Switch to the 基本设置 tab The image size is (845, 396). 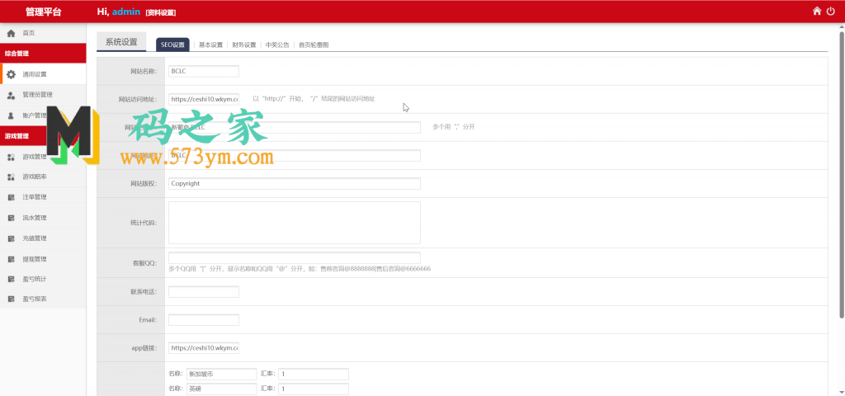(x=210, y=45)
